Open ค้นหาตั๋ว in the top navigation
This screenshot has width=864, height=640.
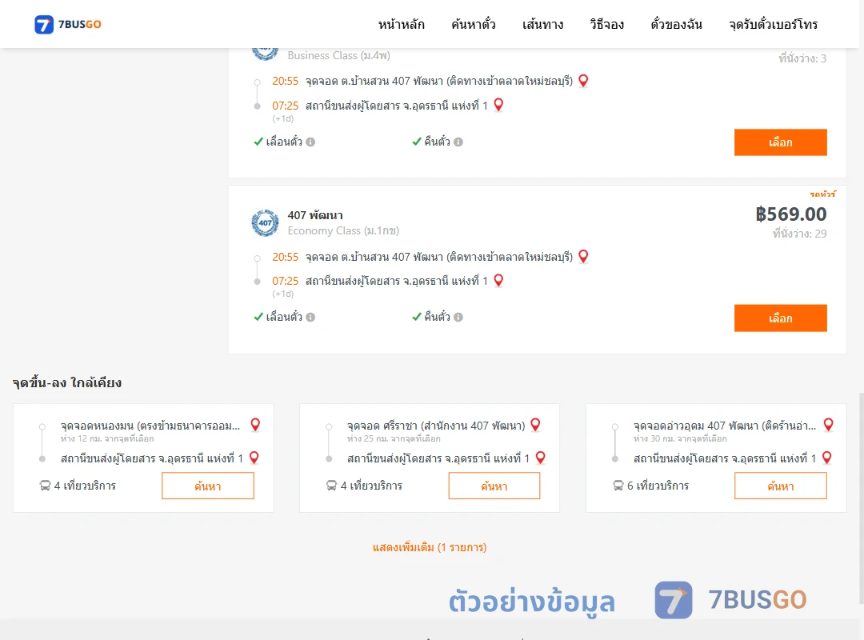[474, 25]
